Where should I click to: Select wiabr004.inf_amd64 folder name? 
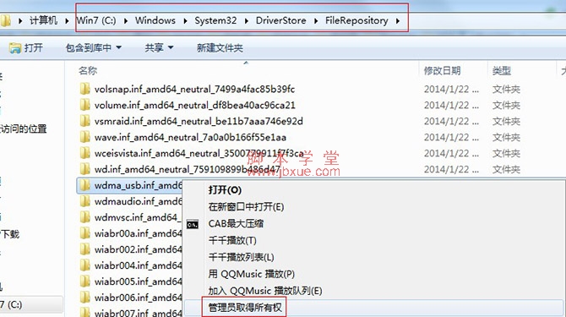point(139,265)
